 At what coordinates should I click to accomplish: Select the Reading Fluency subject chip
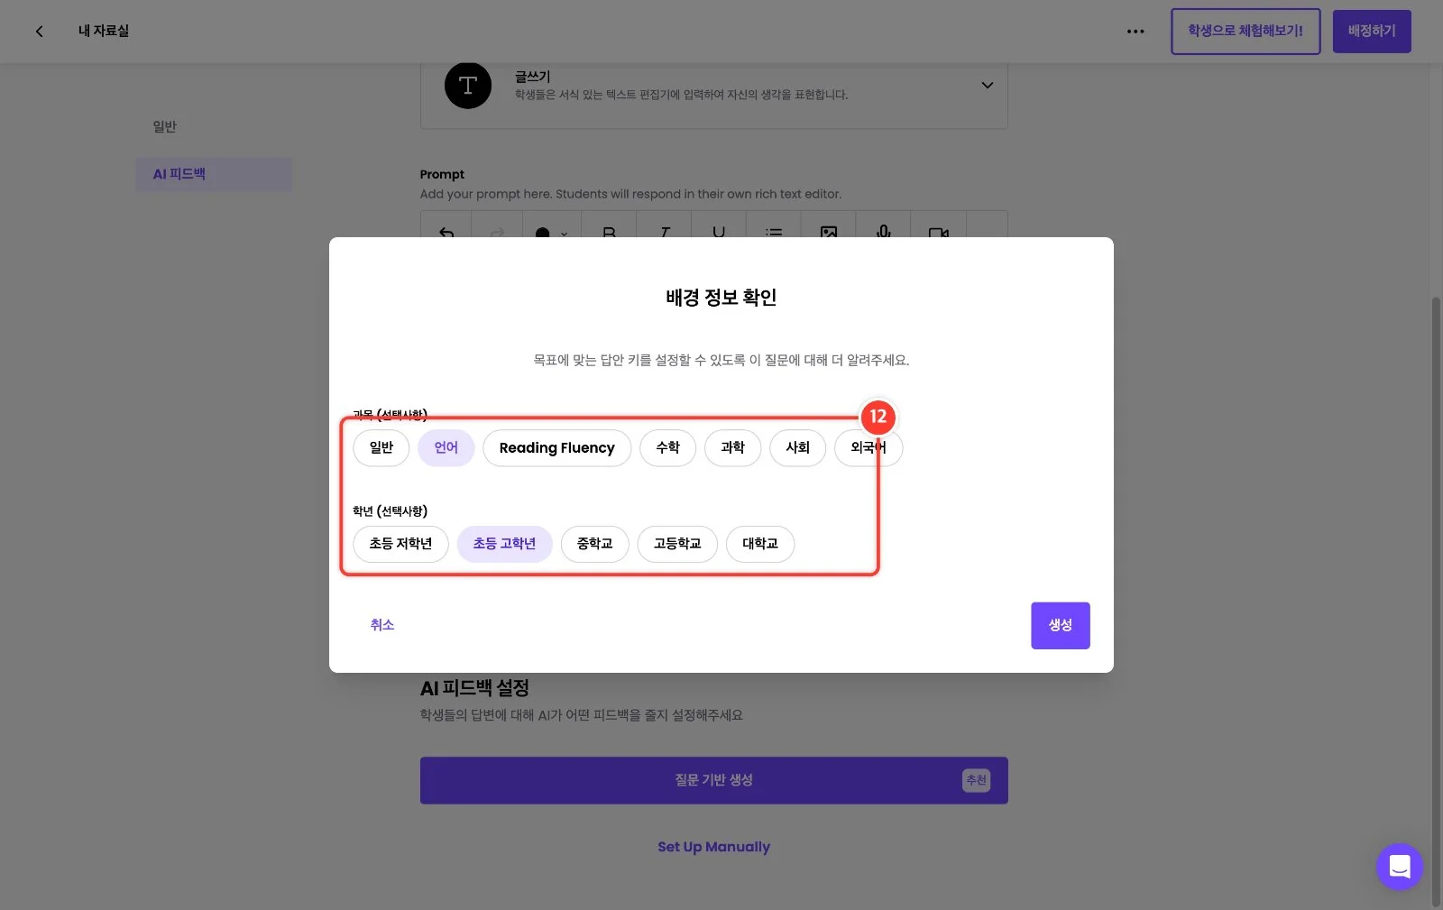(x=557, y=448)
